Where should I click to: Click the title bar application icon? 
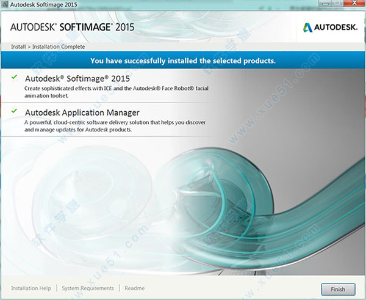click(5, 4)
